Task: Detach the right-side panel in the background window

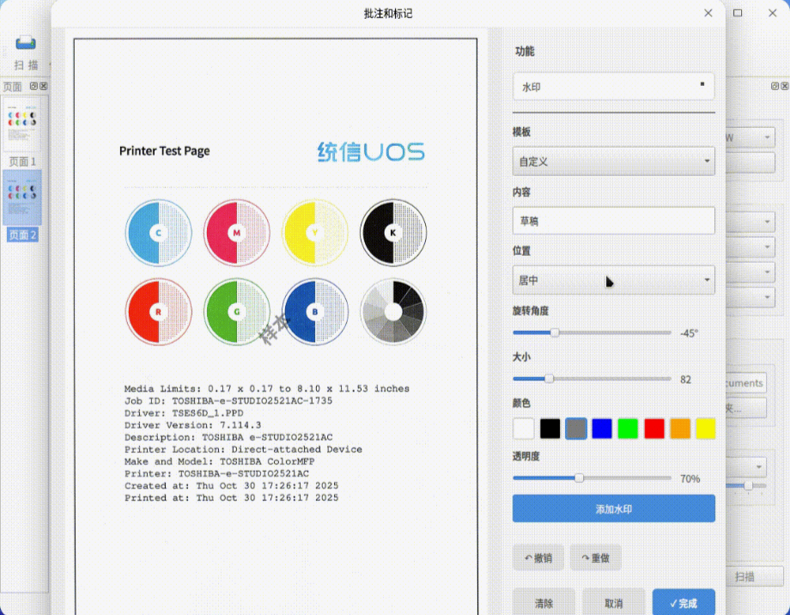Action: tap(775, 86)
